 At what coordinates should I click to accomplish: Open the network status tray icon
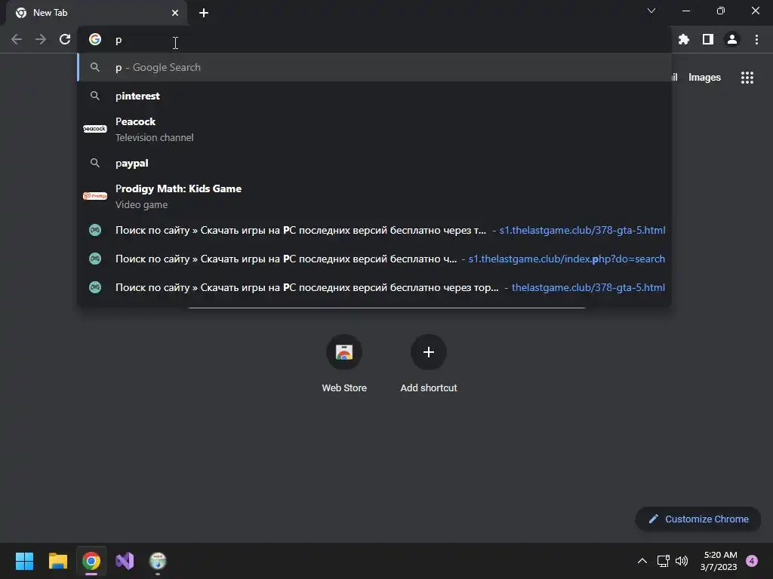pos(663,561)
